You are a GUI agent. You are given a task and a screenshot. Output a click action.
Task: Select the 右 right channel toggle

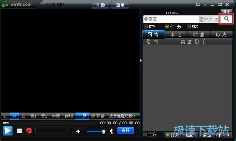pyautogui.click(x=23, y=116)
